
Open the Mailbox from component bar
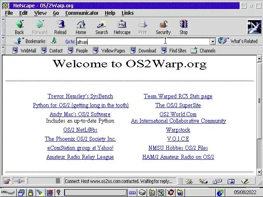click(x=203, y=181)
